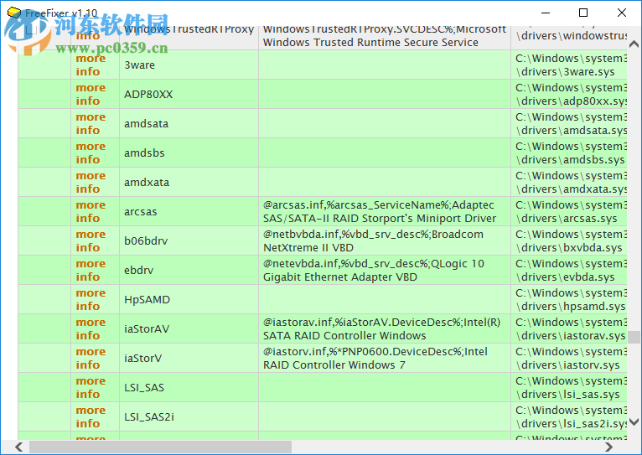This screenshot has height=455, width=642.
Task: Open more info link for ADP80XX
Action: pos(91,94)
